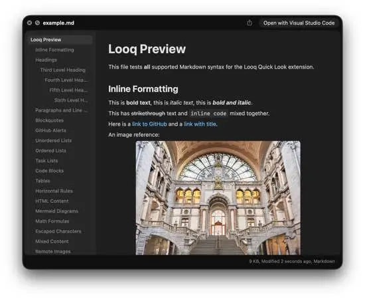Select Fourth Level Heading outline entry
This screenshot has width=365, height=299.
click(x=66, y=80)
